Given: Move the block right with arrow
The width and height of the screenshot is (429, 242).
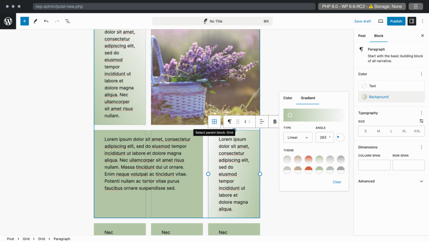Looking at the screenshot, I should point(250,122).
